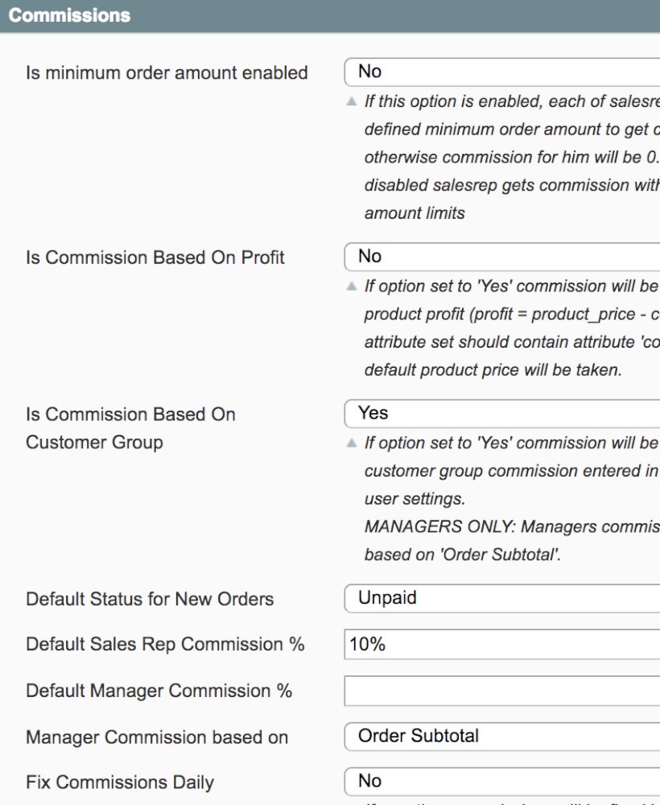The image size is (660, 805).
Task: Click the 'Default Status for New Orders' label
Action: pos(150,600)
